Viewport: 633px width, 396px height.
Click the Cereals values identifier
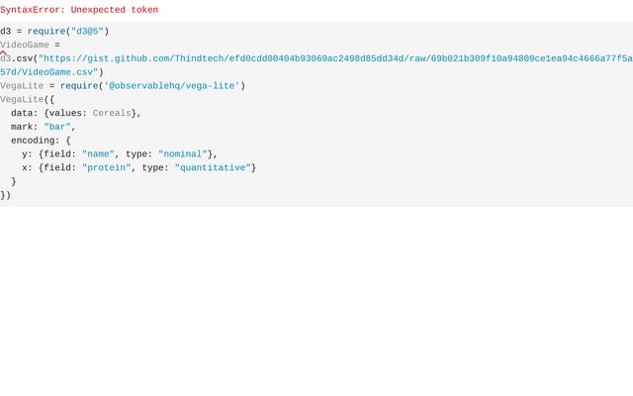tap(111, 113)
